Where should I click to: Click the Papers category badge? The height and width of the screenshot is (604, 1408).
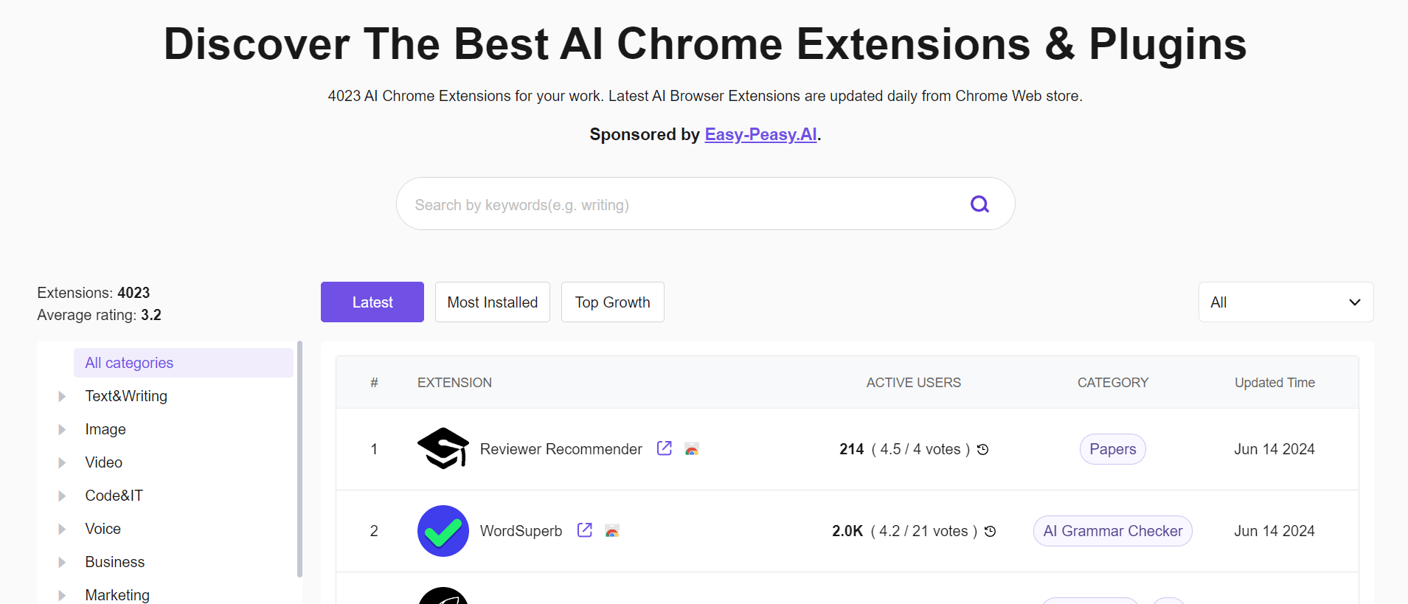pyautogui.click(x=1112, y=448)
